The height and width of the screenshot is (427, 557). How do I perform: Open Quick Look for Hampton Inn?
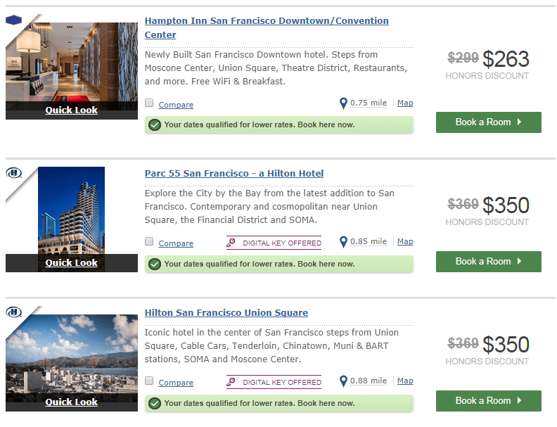(71, 110)
